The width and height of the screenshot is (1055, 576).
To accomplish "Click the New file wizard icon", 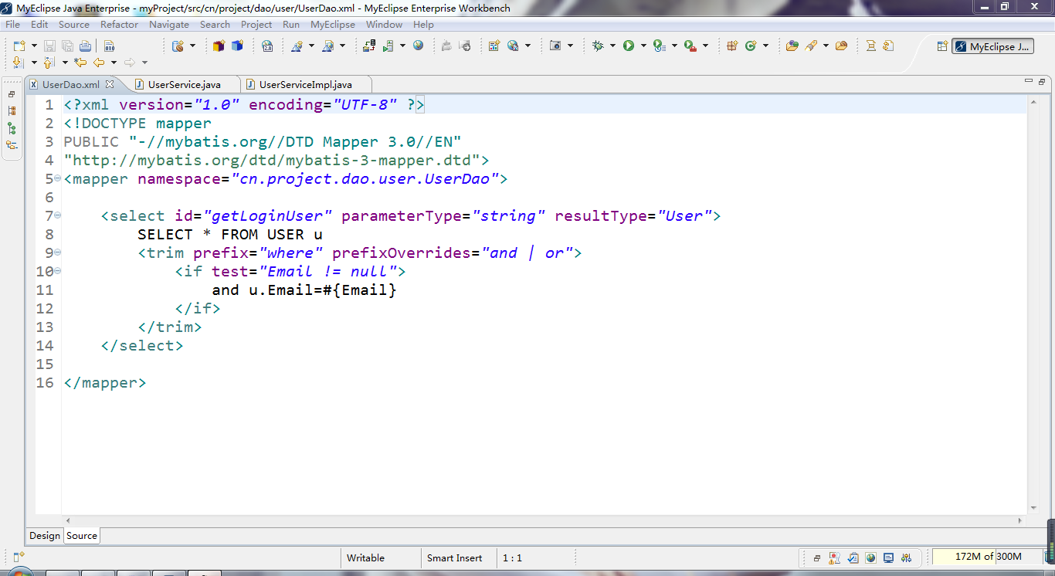I will [19, 46].
